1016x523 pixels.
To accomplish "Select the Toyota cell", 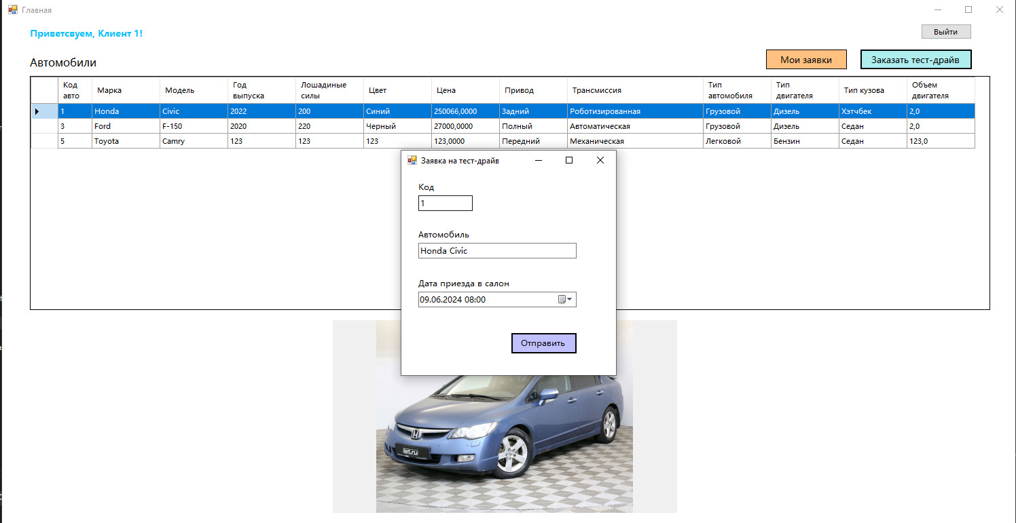I will click(126, 141).
